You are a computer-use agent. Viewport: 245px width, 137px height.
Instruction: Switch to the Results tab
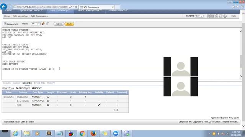coord(7,83)
